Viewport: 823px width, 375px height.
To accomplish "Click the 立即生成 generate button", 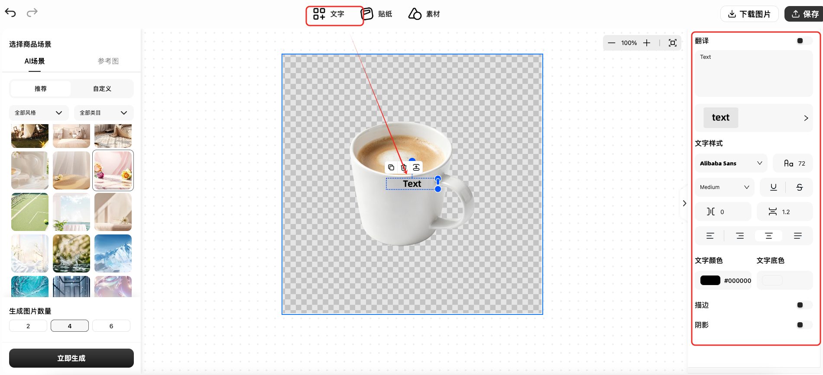I will [71, 358].
